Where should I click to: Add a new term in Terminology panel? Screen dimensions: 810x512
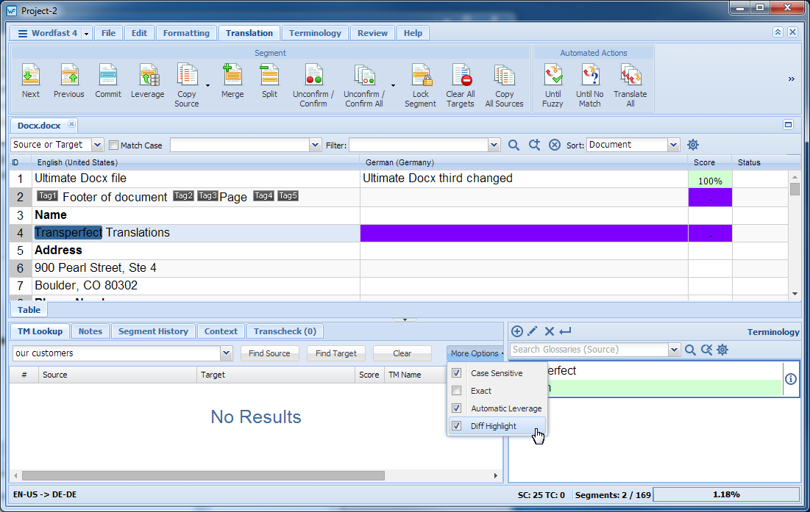[517, 331]
